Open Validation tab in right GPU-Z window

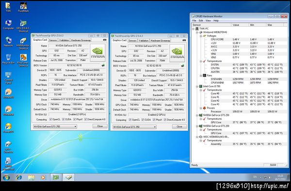point(144,40)
